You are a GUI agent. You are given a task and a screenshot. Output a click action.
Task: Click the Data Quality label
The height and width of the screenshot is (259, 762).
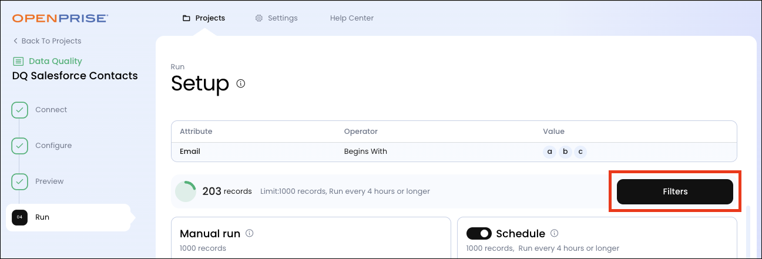point(55,61)
